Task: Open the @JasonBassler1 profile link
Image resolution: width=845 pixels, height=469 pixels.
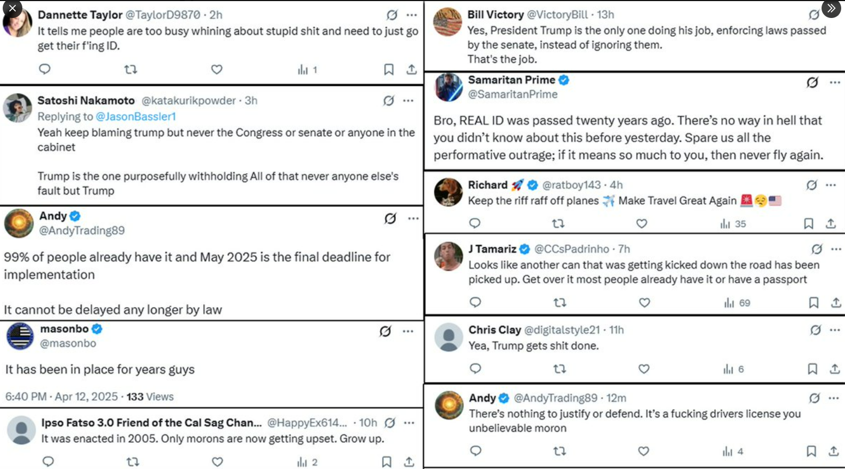Action: point(136,117)
